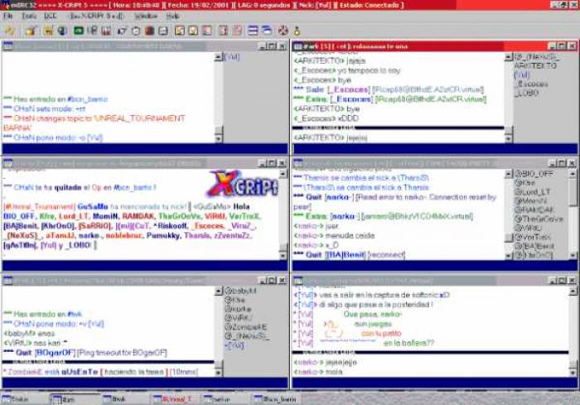Image resolution: width=580 pixels, height=405 pixels.
Task: Click the yellow bottle icon ending the toolbar
Action: 297,31
